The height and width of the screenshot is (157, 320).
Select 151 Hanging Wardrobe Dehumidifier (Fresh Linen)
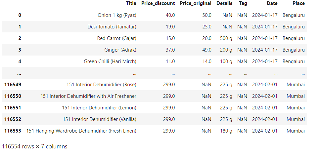point(81,131)
